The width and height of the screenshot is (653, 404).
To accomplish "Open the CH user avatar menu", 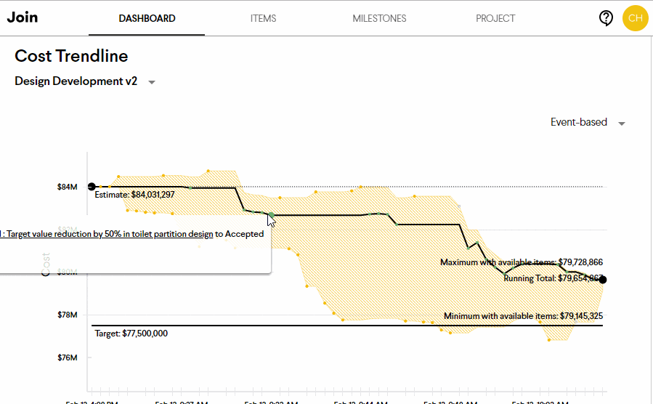I will click(x=635, y=18).
